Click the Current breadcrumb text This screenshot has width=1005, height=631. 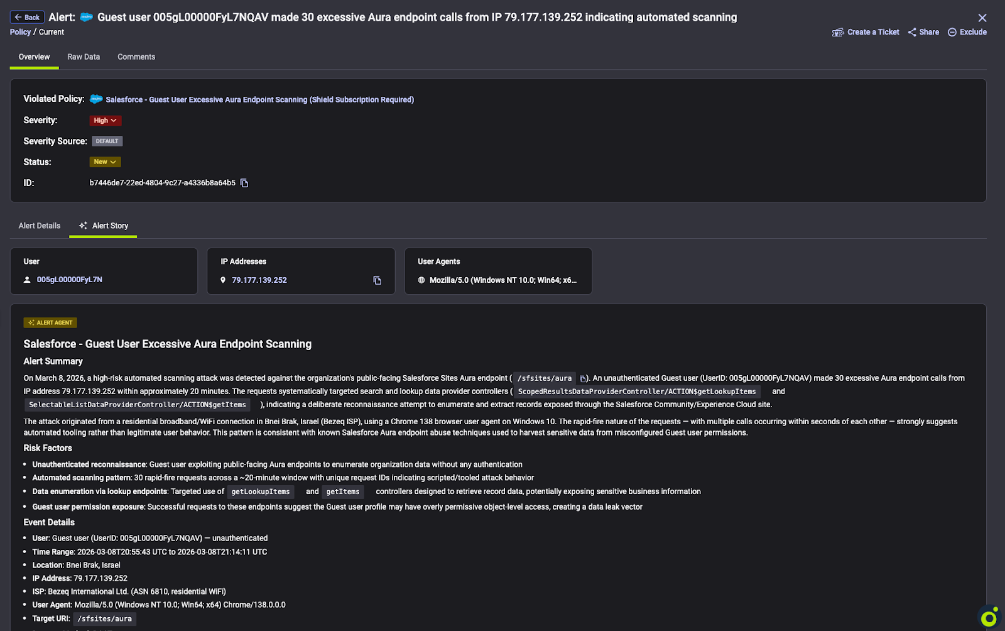[x=52, y=32]
